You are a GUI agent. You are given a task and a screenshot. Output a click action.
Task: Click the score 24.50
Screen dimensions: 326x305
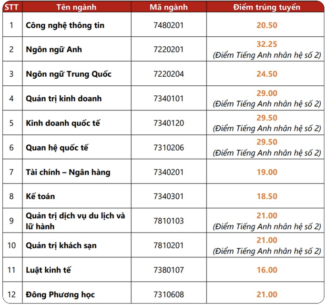[x=267, y=74]
